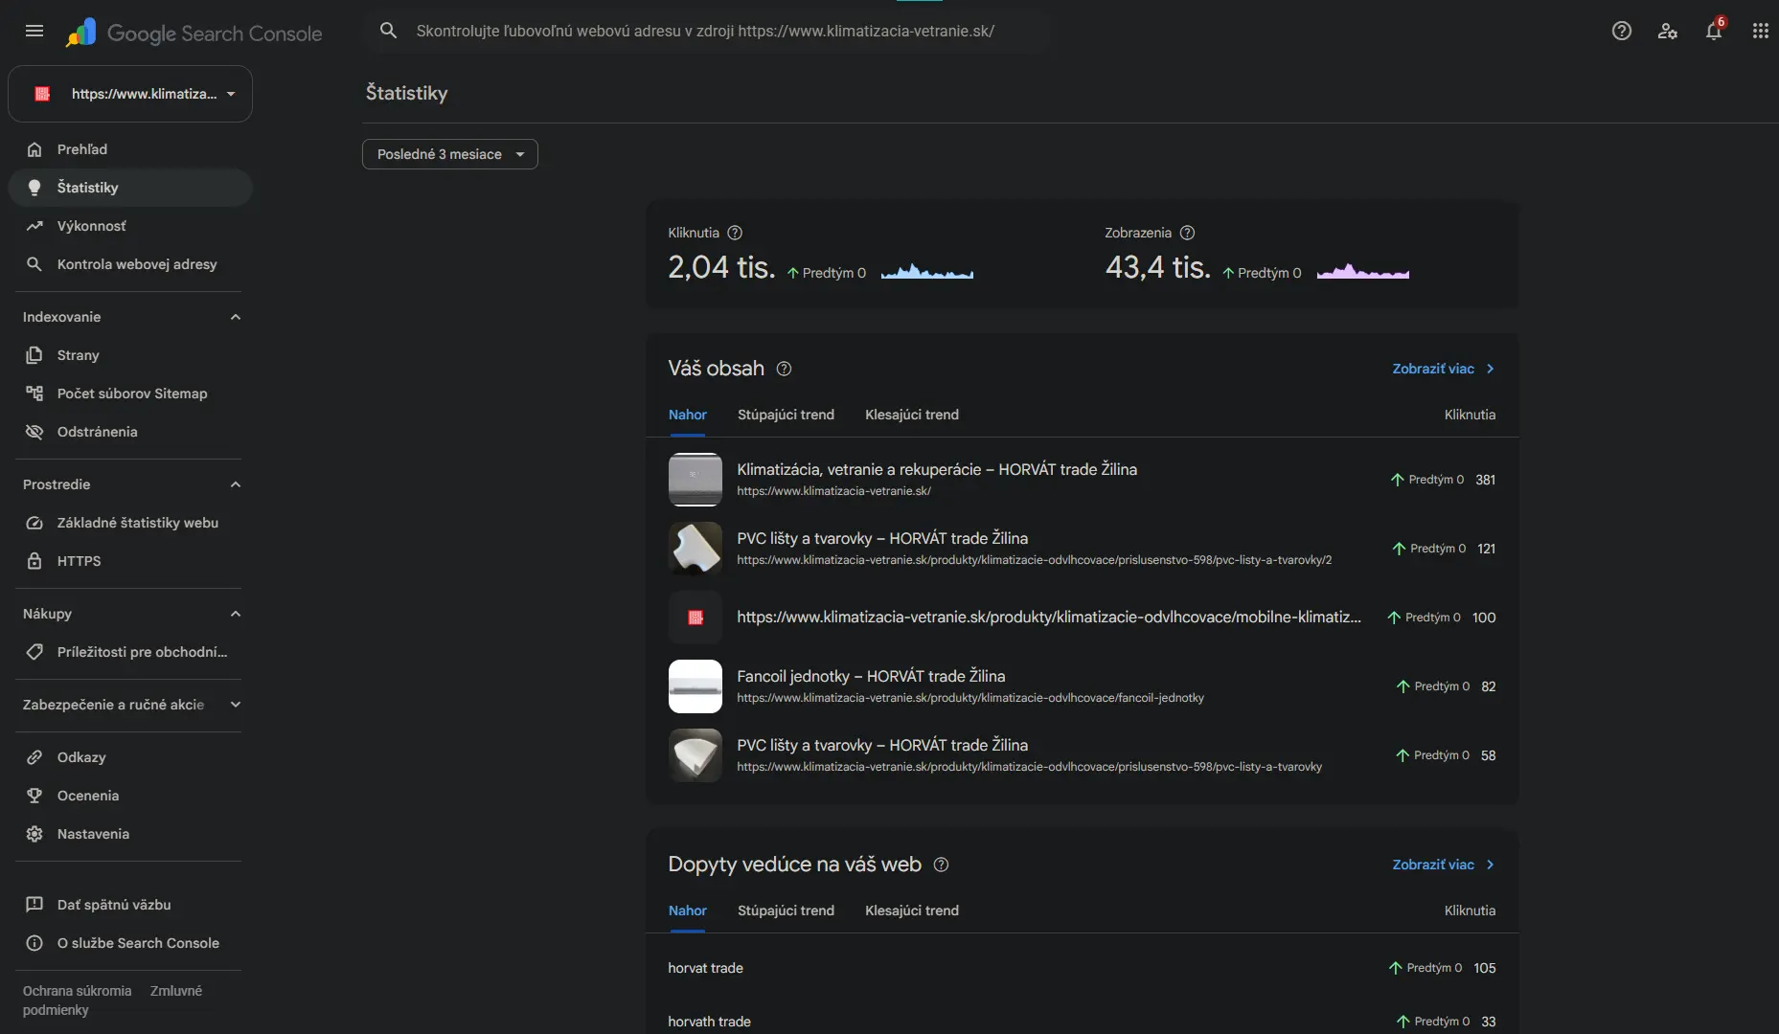Open the main hamburger menu
Screen dimensions: 1779x1034
[x=34, y=31]
